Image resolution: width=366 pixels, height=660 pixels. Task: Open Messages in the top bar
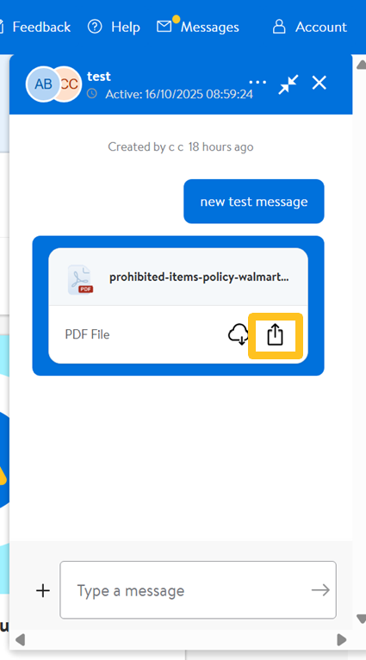coord(198,27)
